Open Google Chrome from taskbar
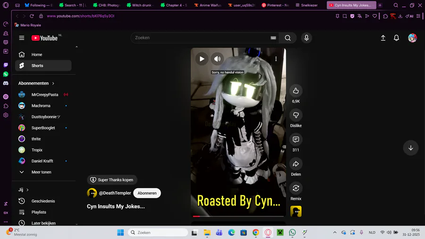 (x=255, y=232)
